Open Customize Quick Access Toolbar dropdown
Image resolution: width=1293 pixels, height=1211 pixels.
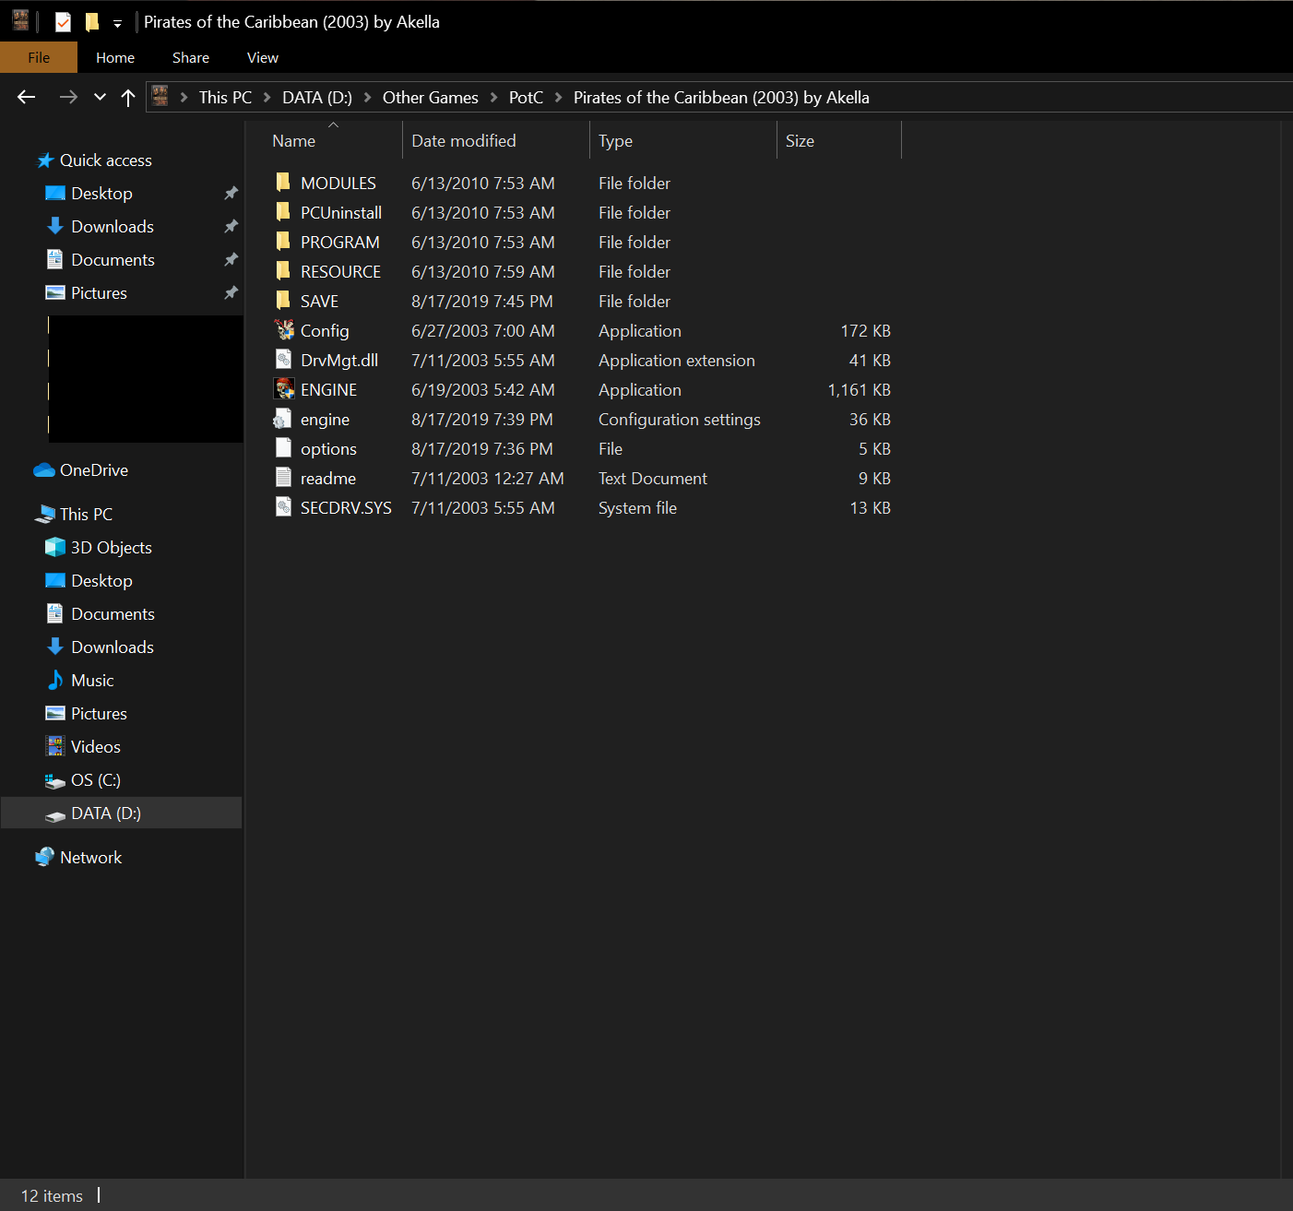click(117, 23)
